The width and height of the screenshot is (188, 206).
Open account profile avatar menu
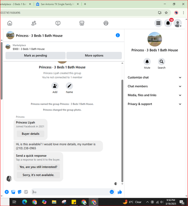[x=178, y=23]
